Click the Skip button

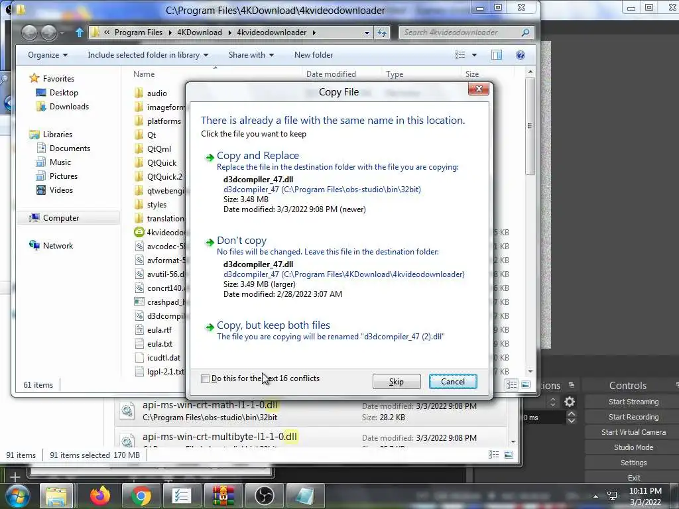tap(397, 382)
